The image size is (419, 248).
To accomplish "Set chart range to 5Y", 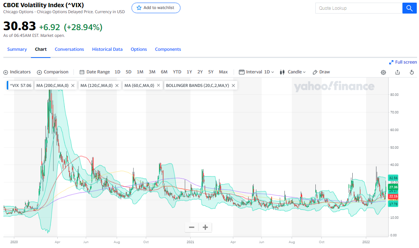I will 211,72.
